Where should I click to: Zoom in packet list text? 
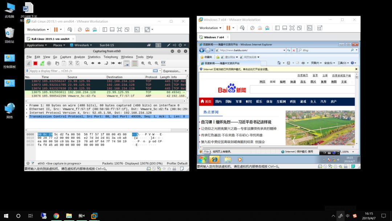pos(143,63)
